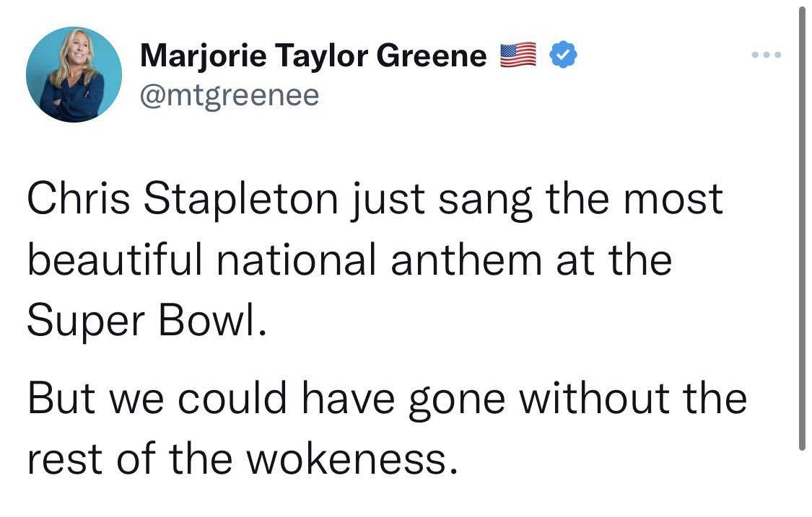Open Marjorie Taylor Greene's profile photo
Screen dimensions: 812x517
click(74, 74)
